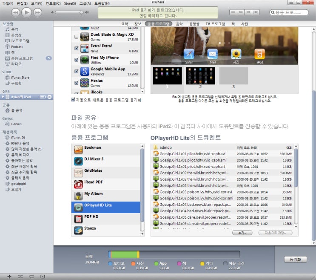The image size is (316, 280).
Task: Select Cover Flow view button
Action: click(x=256, y=12)
